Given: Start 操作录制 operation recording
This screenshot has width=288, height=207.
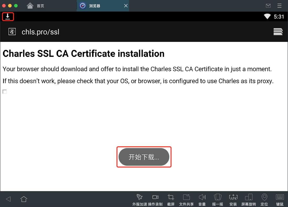Looking at the screenshot, I should 155,200.
